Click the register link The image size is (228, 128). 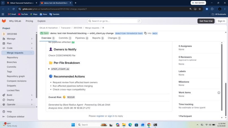point(100,116)
